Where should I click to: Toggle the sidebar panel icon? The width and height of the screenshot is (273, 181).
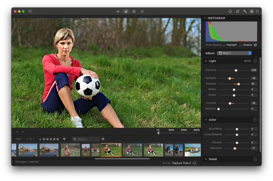pos(30,11)
